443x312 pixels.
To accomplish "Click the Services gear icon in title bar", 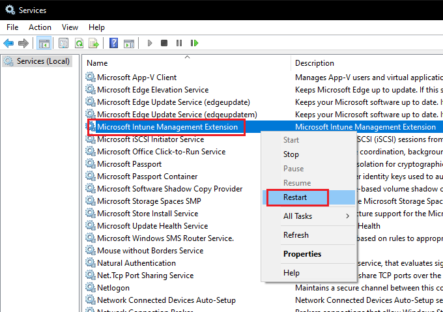I will click(10, 10).
